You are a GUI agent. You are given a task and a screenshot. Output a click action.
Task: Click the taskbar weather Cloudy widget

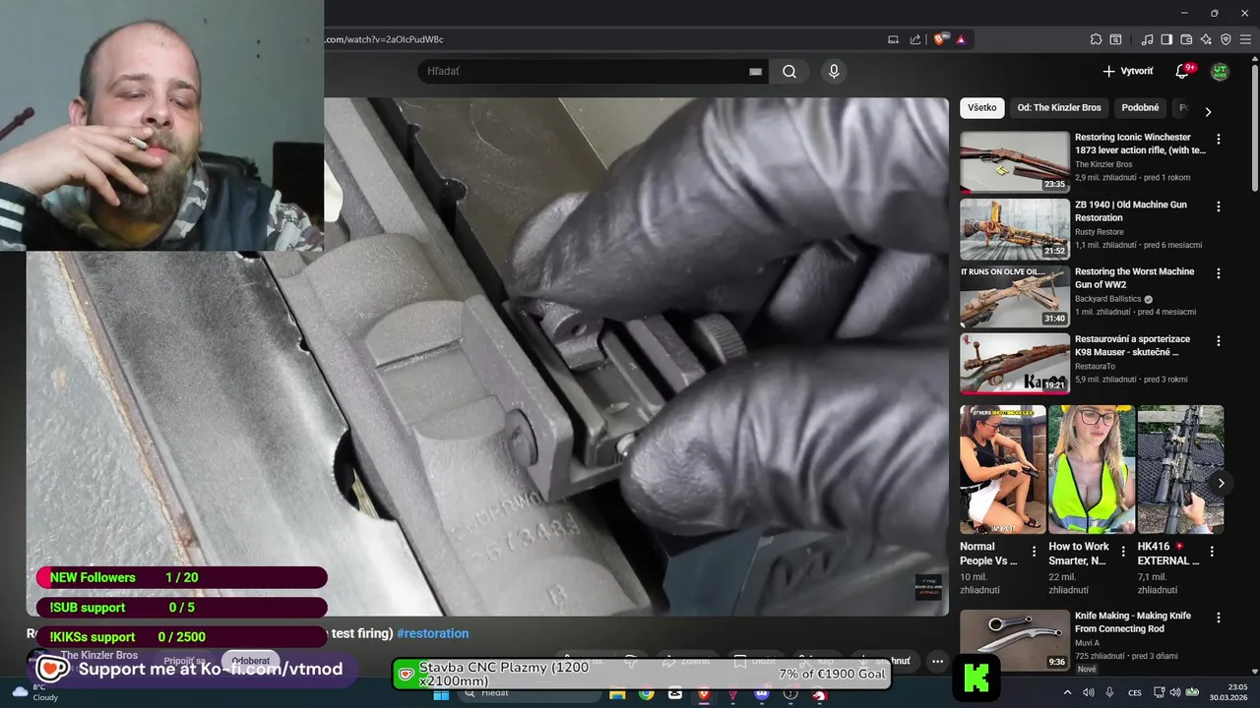(34, 692)
